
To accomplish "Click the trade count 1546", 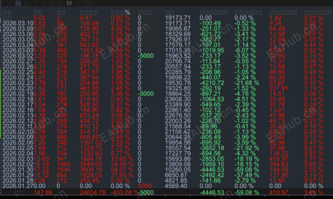I will [x=63, y=169].
